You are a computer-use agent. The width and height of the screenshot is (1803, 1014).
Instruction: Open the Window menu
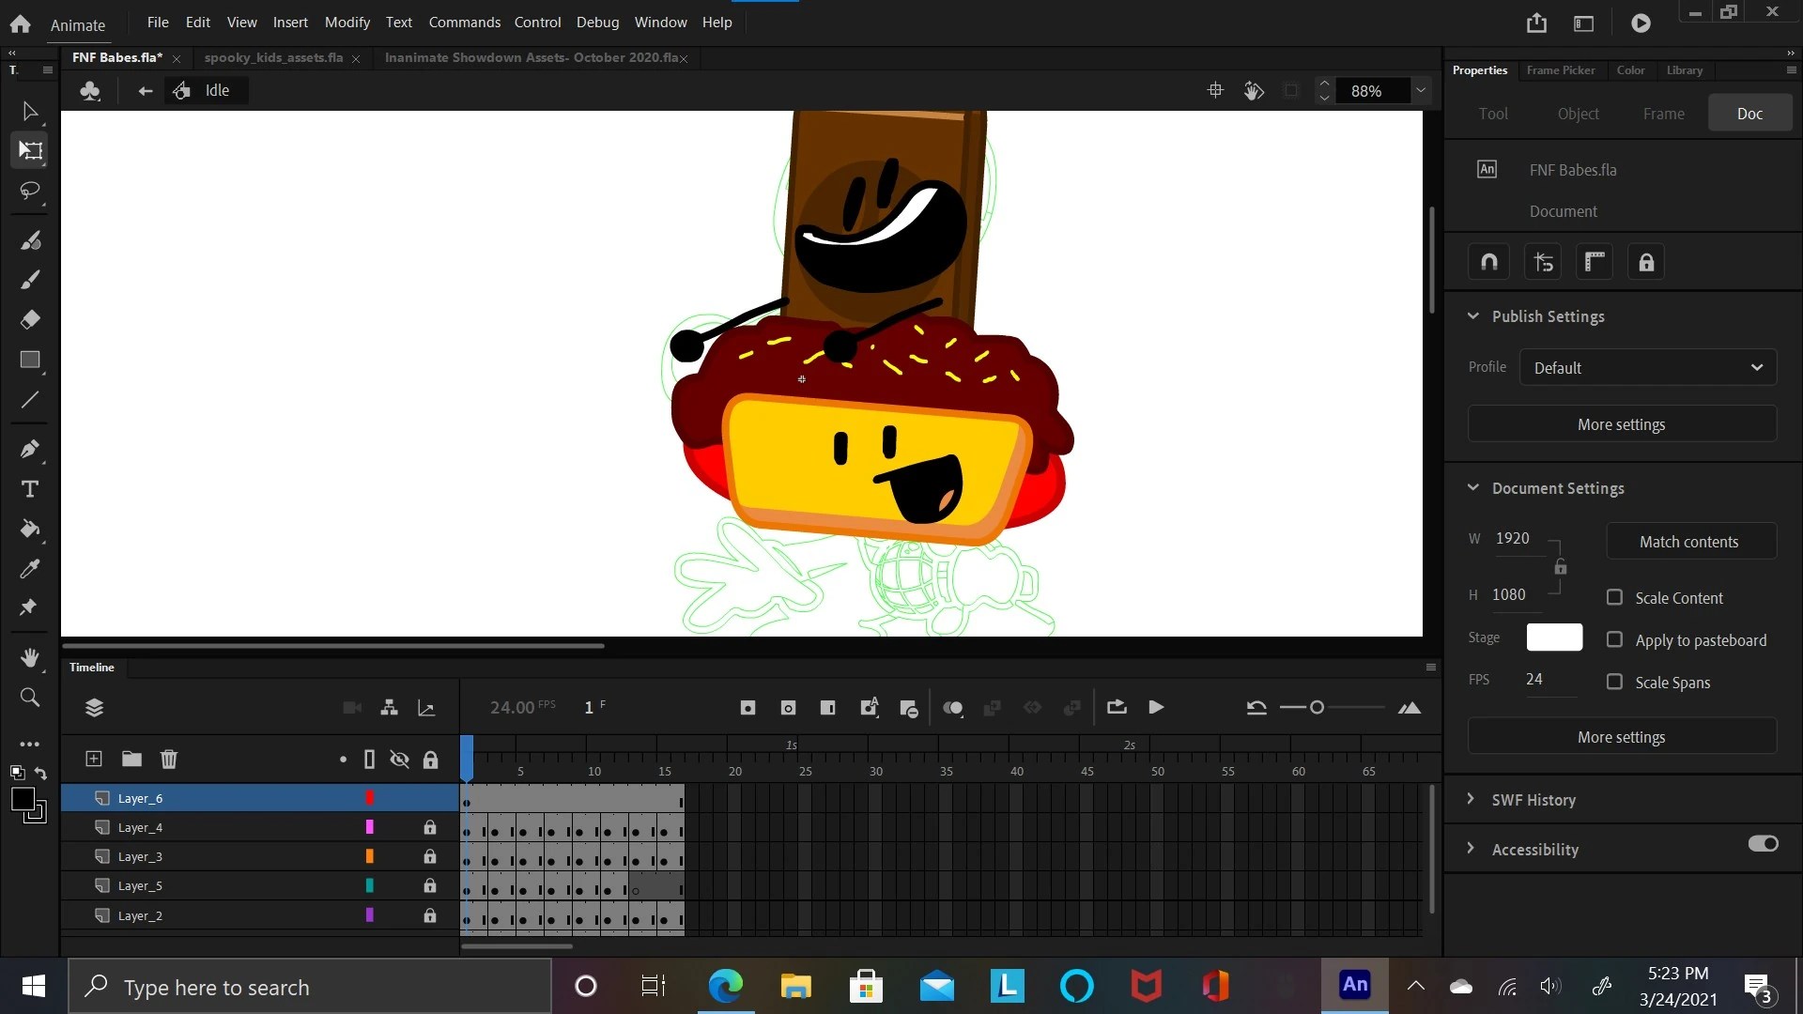[x=660, y=22]
